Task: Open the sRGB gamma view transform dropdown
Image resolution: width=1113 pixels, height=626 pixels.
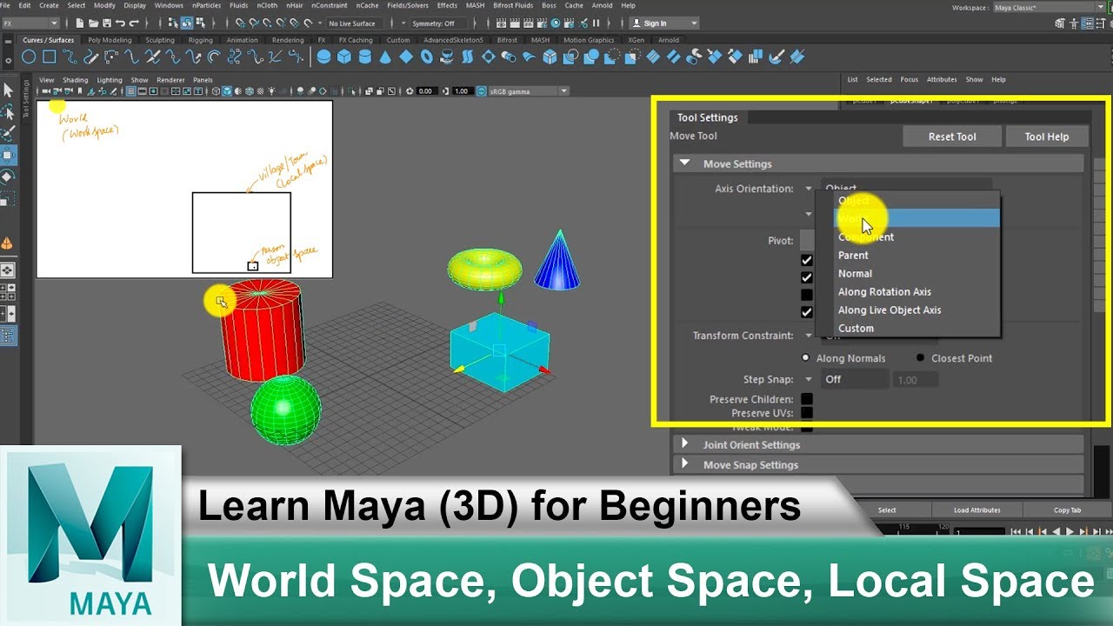Action: [x=528, y=91]
